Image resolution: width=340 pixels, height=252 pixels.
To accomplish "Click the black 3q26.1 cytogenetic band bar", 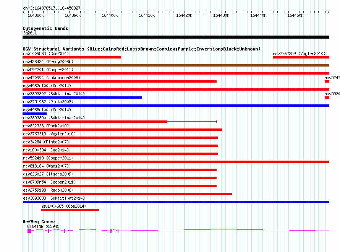I will (176, 37).
